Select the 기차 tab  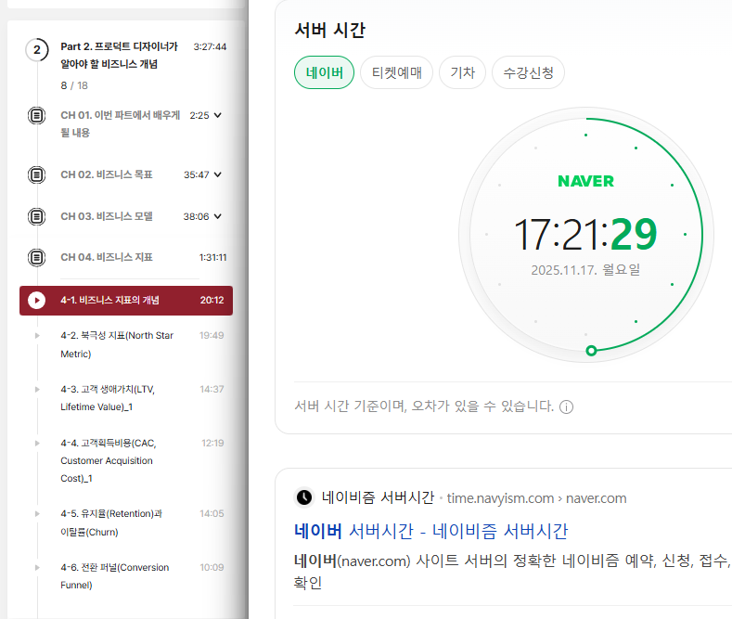[462, 72]
